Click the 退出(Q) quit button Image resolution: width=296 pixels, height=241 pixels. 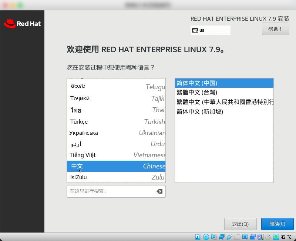pyautogui.click(x=240, y=224)
